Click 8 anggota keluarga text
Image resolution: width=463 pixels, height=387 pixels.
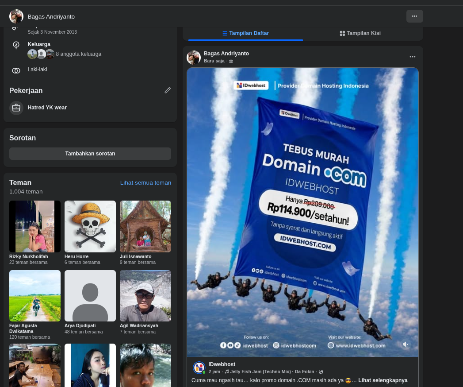coord(79,54)
